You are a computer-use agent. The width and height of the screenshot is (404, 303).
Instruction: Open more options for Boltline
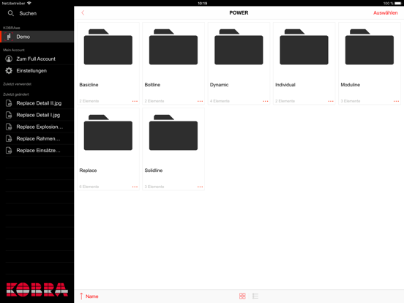pos(201,101)
